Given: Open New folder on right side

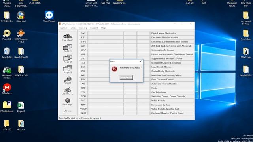Looking at the screenshot, I should pyautogui.click(x=246, y=35).
